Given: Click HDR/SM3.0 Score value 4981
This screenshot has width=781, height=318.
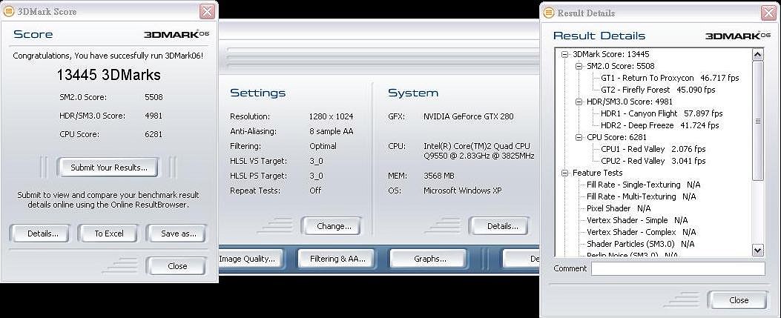Looking at the screenshot, I should point(154,116).
